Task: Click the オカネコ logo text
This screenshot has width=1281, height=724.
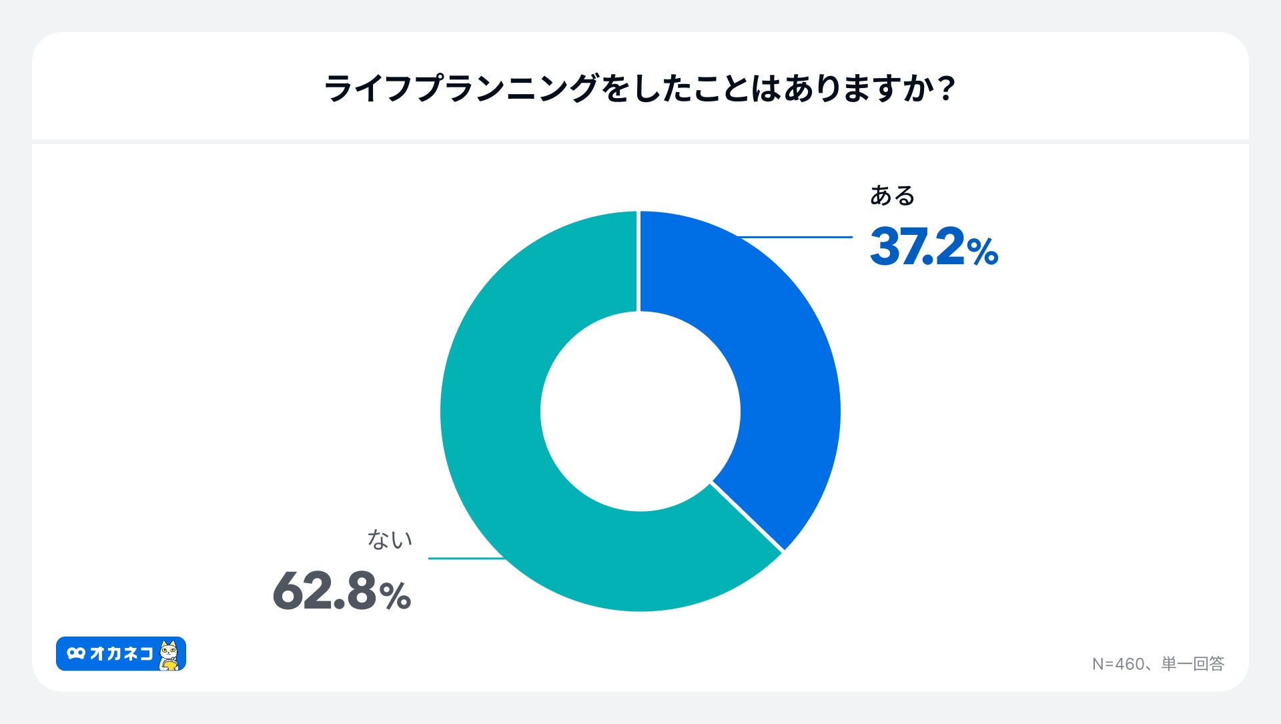Action: pos(121,654)
